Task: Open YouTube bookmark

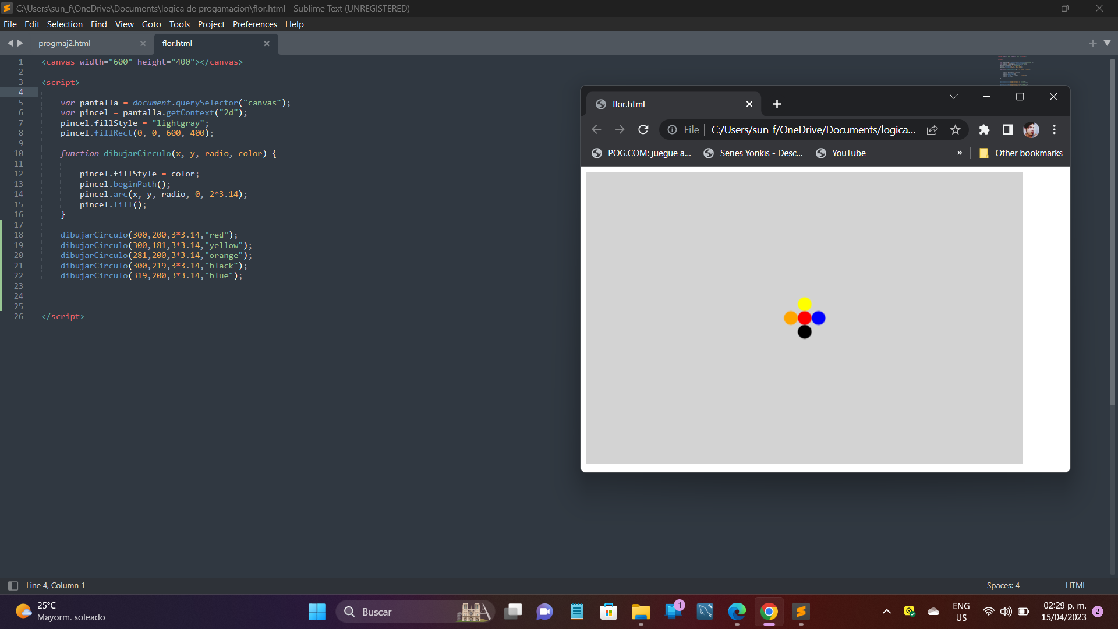Action: coord(841,153)
